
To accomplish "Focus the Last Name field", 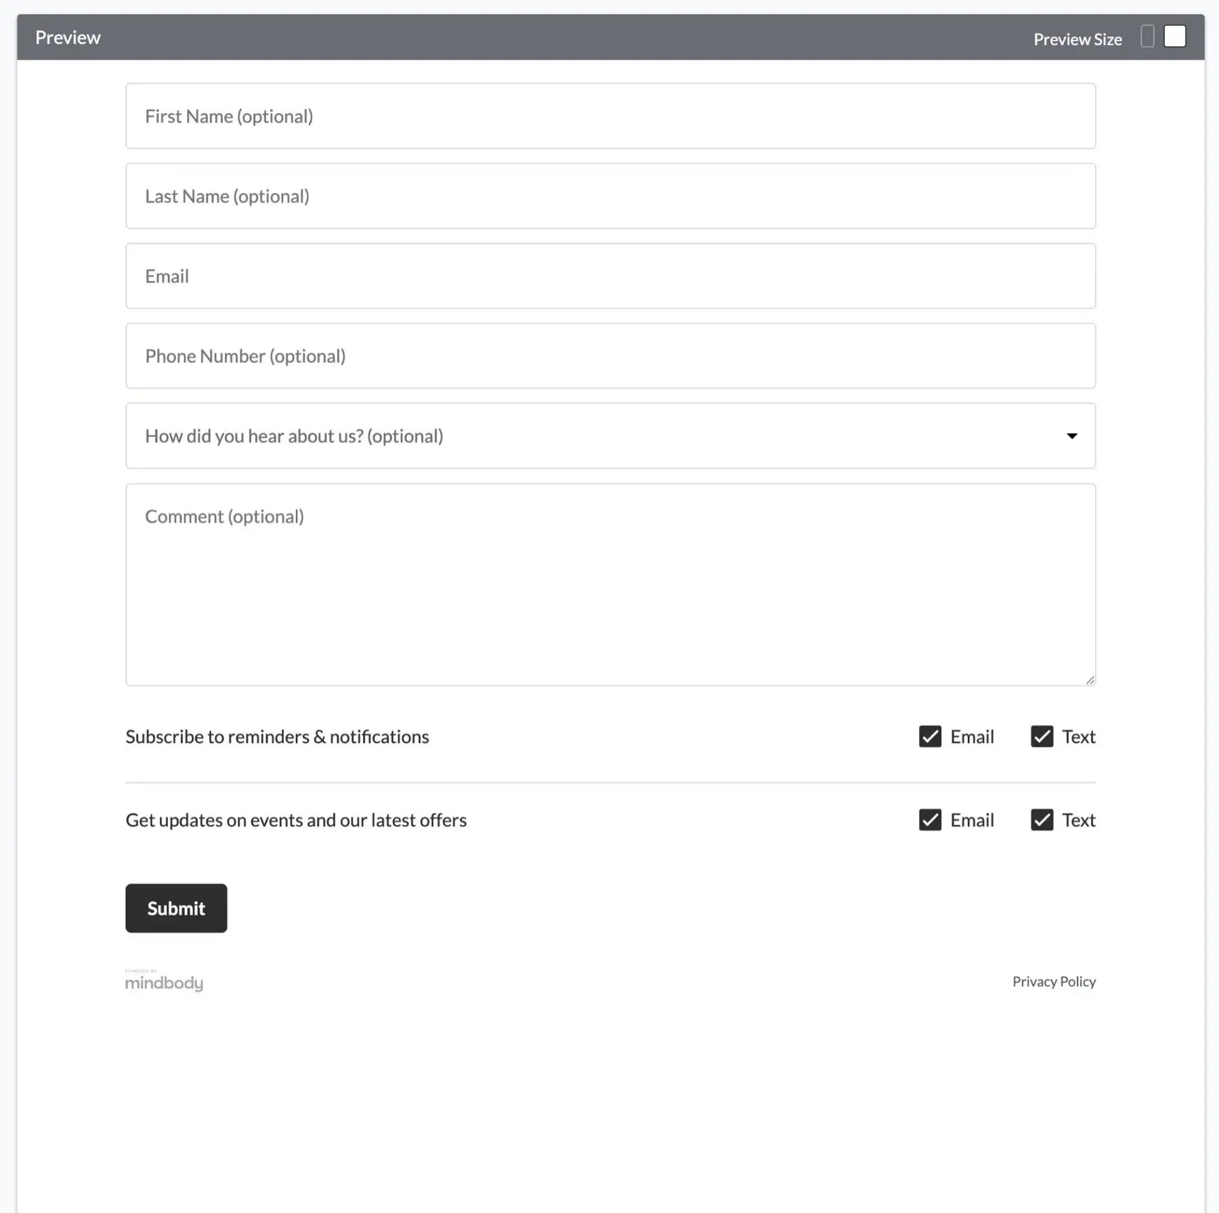I will 610,196.
